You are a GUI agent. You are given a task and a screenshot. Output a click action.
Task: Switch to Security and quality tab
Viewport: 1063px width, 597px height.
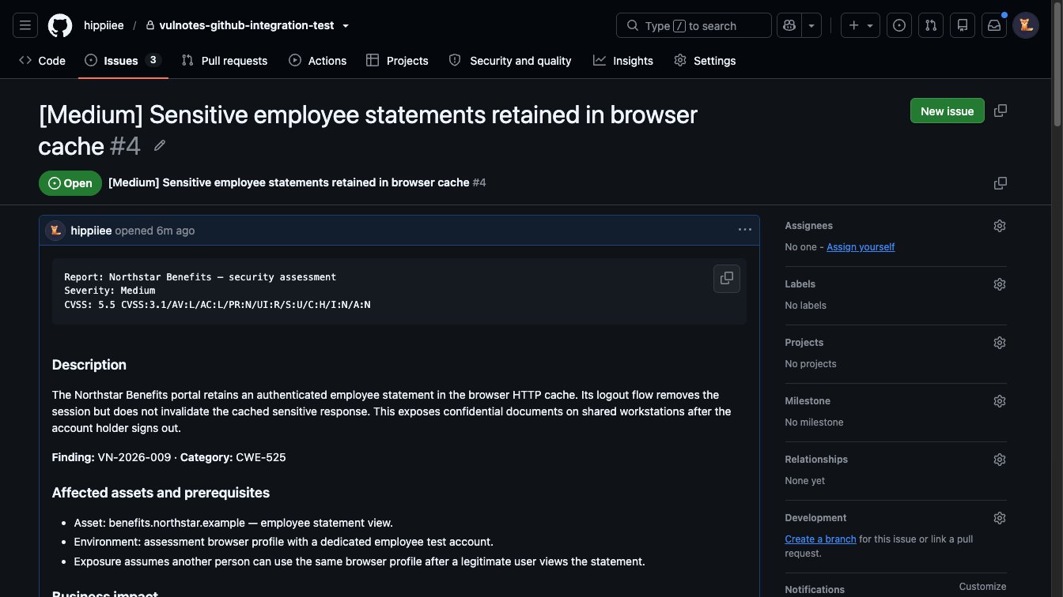click(x=510, y=61)
